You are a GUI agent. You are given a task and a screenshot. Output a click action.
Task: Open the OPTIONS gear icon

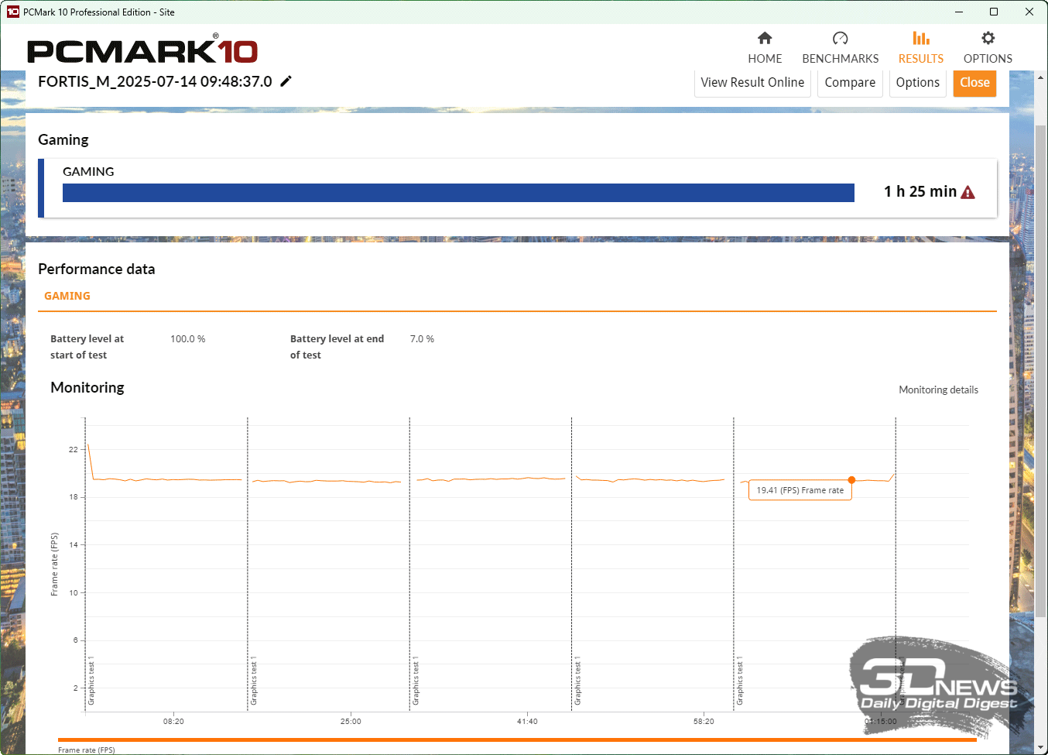click(x=988, y=38)
